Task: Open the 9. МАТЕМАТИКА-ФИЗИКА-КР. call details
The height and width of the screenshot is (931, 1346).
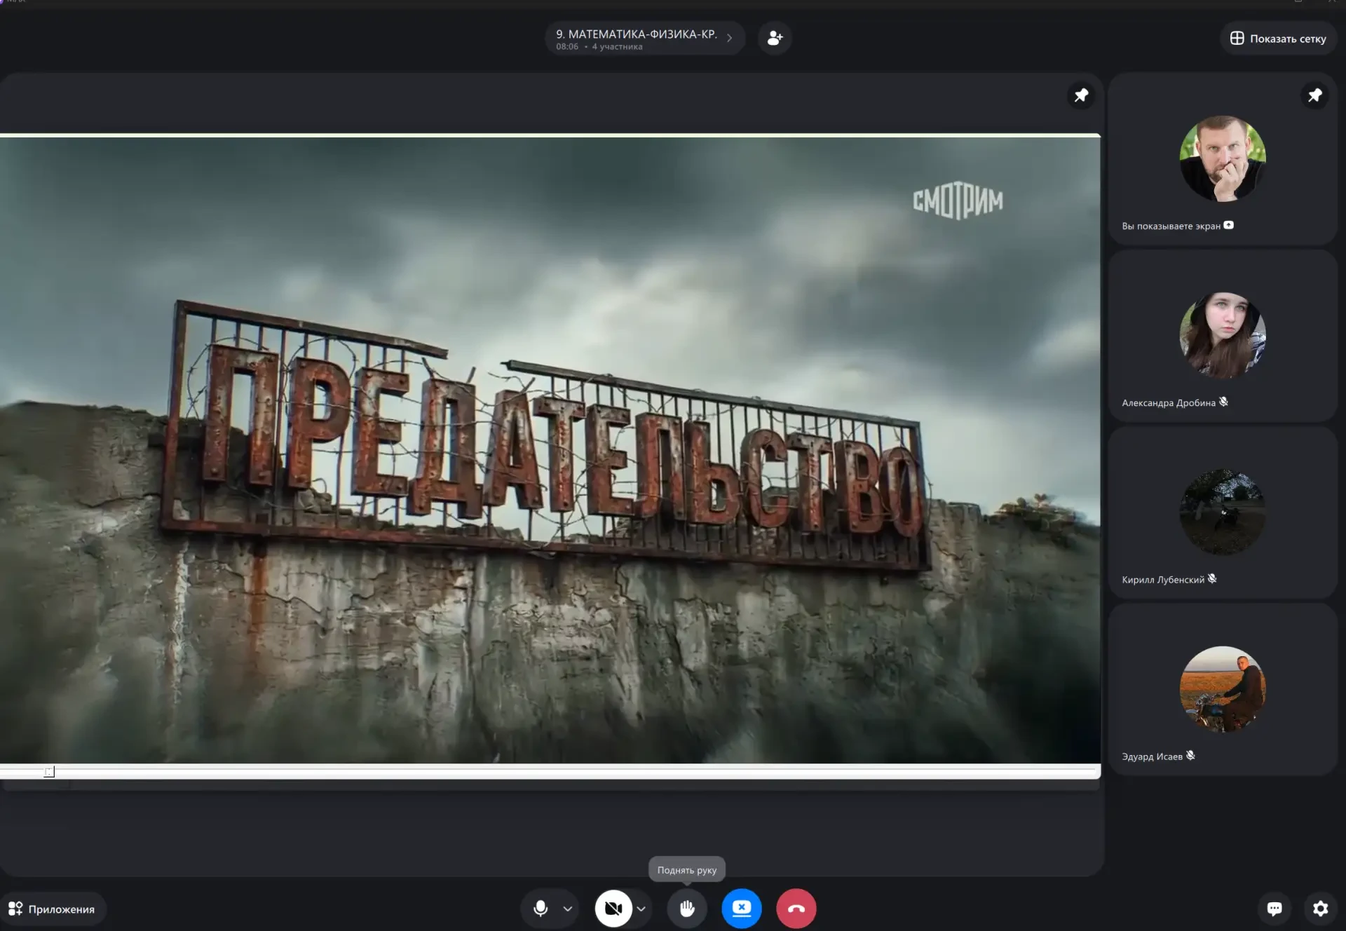Action: click(644, 39)
